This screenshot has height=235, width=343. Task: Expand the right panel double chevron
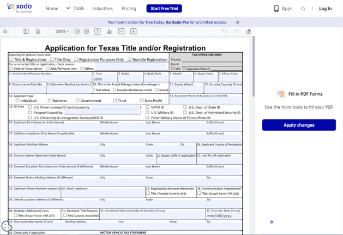coord(272,222)
